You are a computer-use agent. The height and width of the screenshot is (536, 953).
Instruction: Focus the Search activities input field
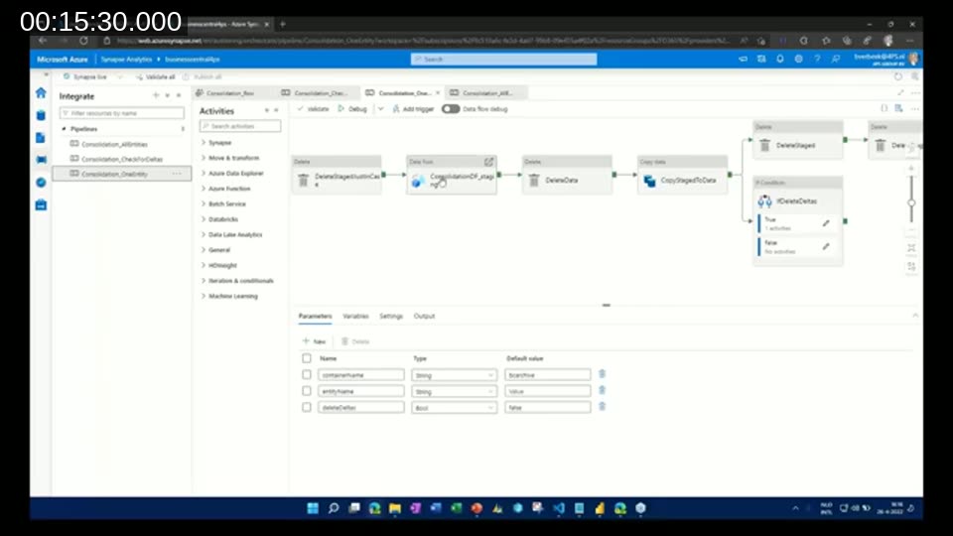tap(240, 126)
